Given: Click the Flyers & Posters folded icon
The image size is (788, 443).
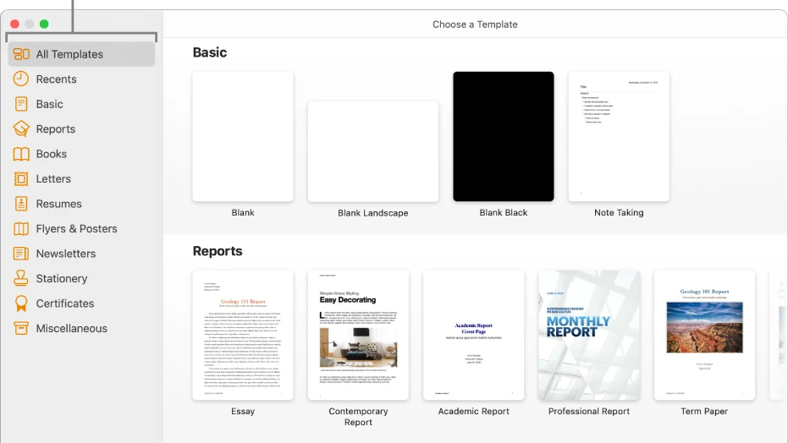Looking at the screenshot, I should pyautogui.click(x=21, y=229).
